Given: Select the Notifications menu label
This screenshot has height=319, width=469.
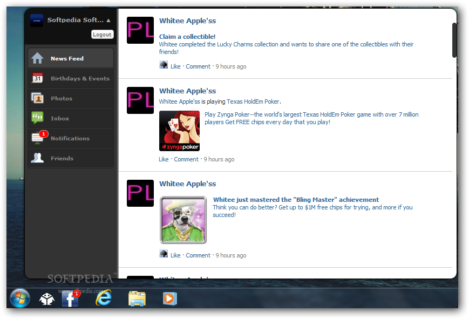Looking at the screenshot, I should coord(70,139).
